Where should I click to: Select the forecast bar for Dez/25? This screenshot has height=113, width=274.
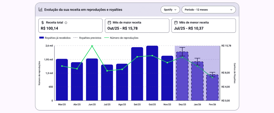point(182,76)
